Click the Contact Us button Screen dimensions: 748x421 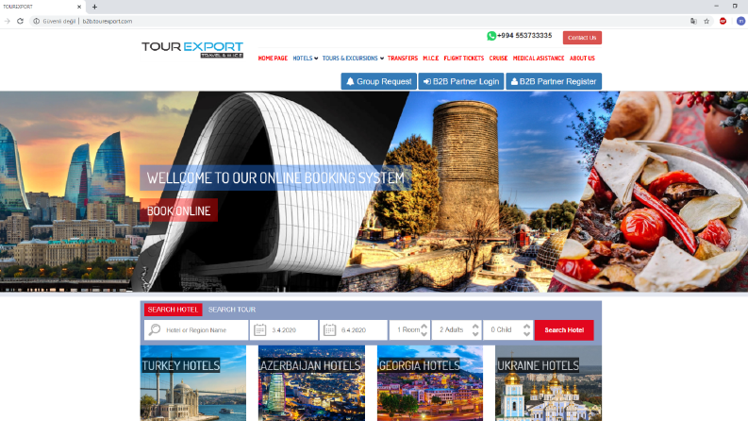point(582,38)
